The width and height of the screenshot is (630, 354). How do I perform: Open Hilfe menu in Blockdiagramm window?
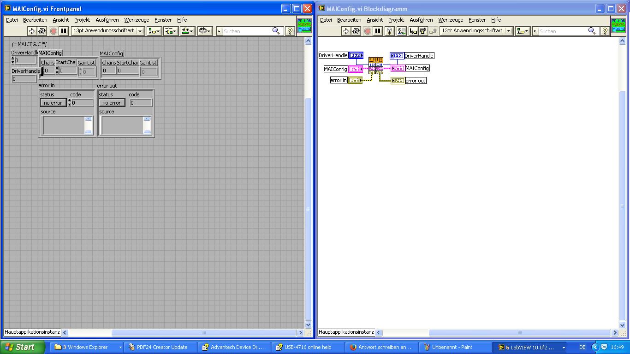496,20
